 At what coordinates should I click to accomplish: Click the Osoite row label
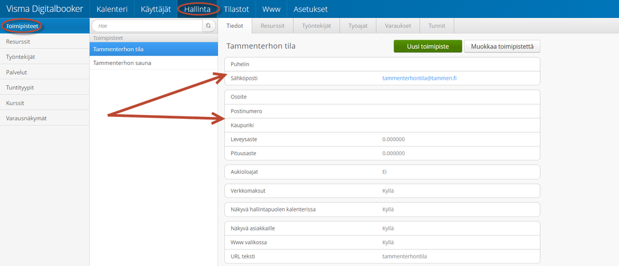click(x=238, y=97)
